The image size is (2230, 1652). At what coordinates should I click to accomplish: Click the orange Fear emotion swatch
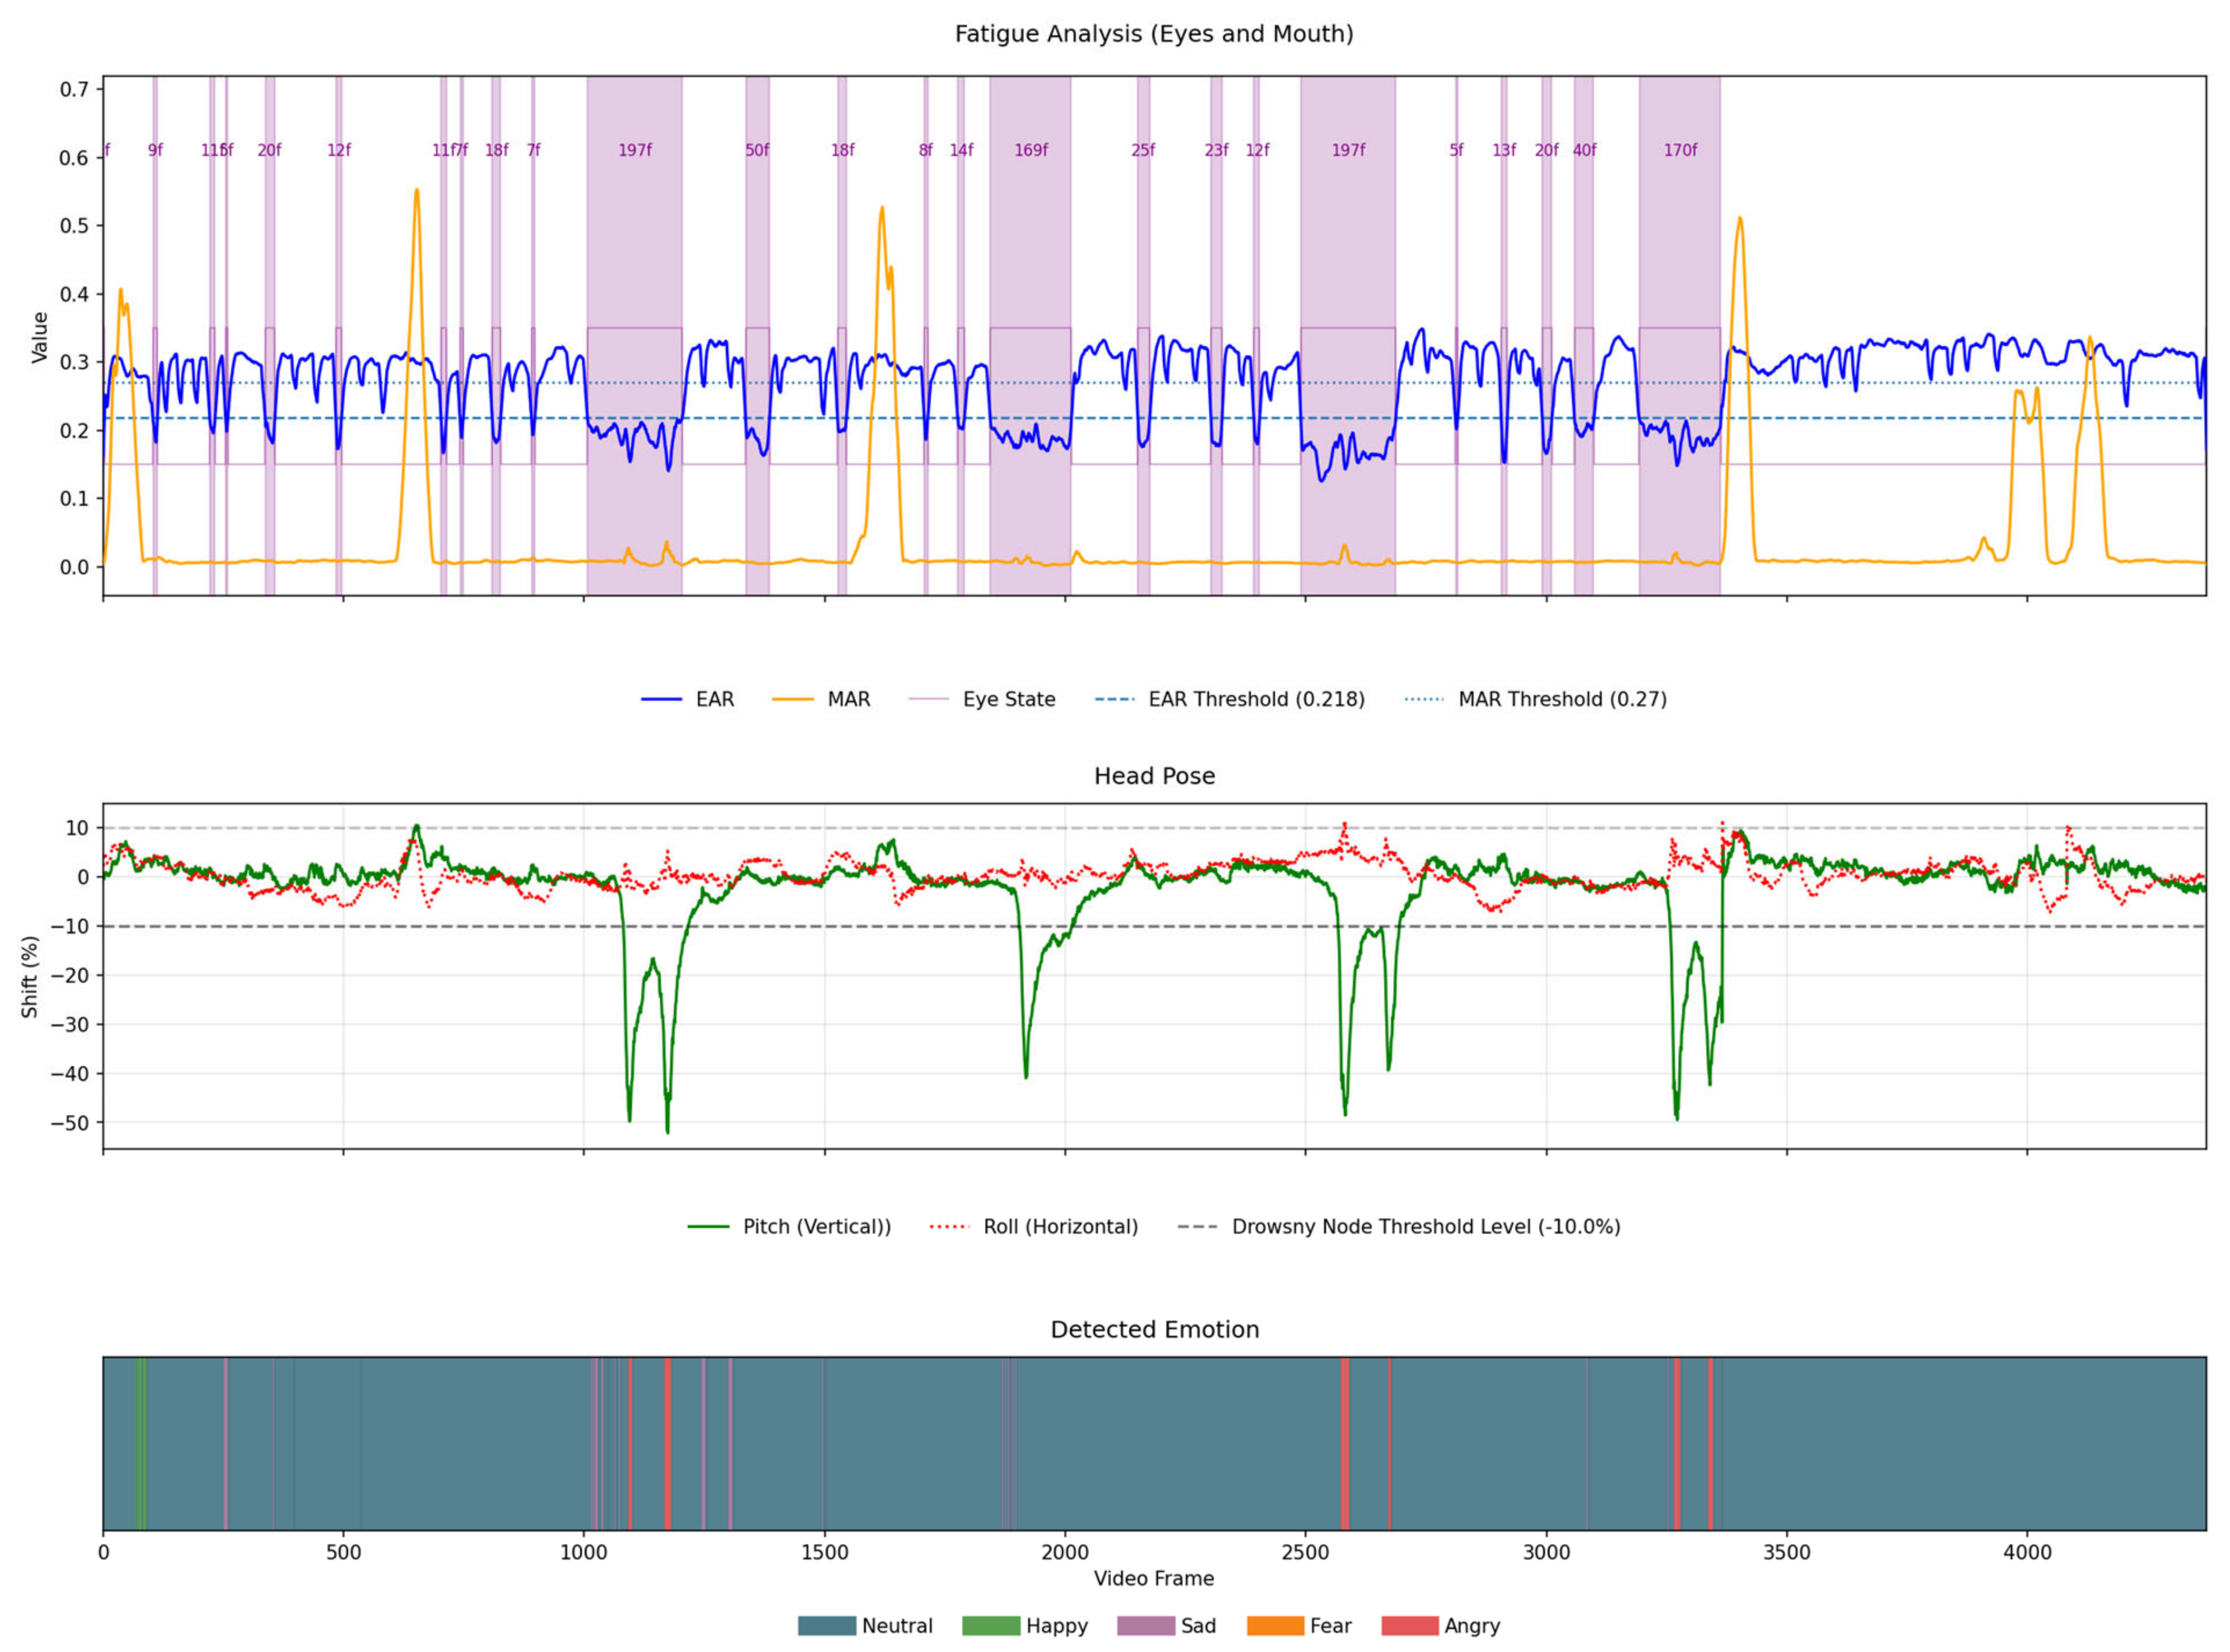point(1275,1626)
